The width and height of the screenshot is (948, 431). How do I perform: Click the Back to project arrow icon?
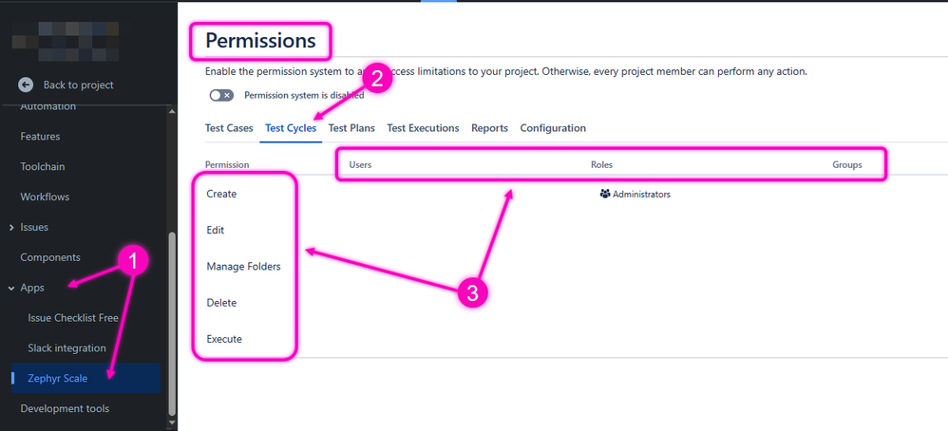(x=26, y=84)
